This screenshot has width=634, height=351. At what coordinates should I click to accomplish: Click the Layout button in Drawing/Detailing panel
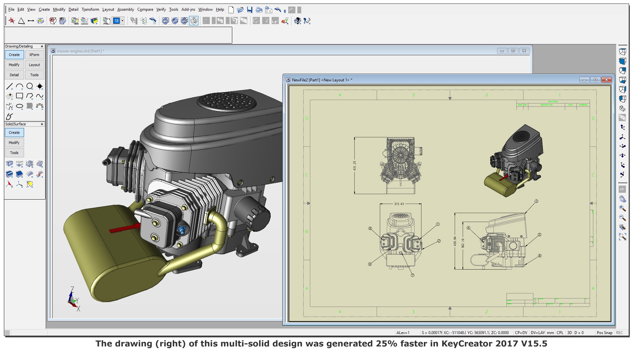(34, 65)
